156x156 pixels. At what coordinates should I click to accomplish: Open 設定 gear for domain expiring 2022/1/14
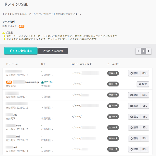pos(134,149)
